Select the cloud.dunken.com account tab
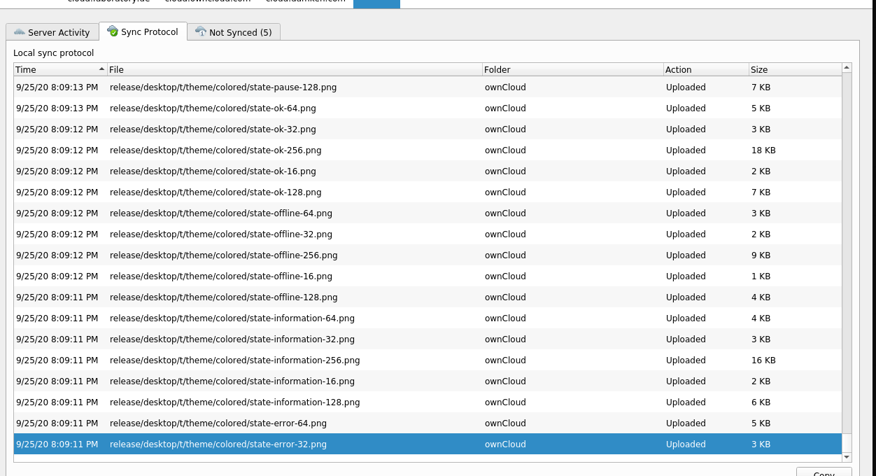Image resolution: width=876 pixels, height=476 pixels. pos(304,1)
